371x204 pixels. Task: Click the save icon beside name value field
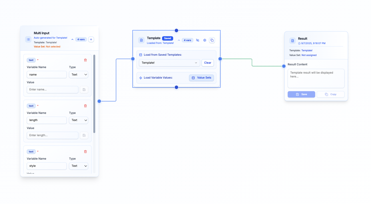[x=84, y=90]
